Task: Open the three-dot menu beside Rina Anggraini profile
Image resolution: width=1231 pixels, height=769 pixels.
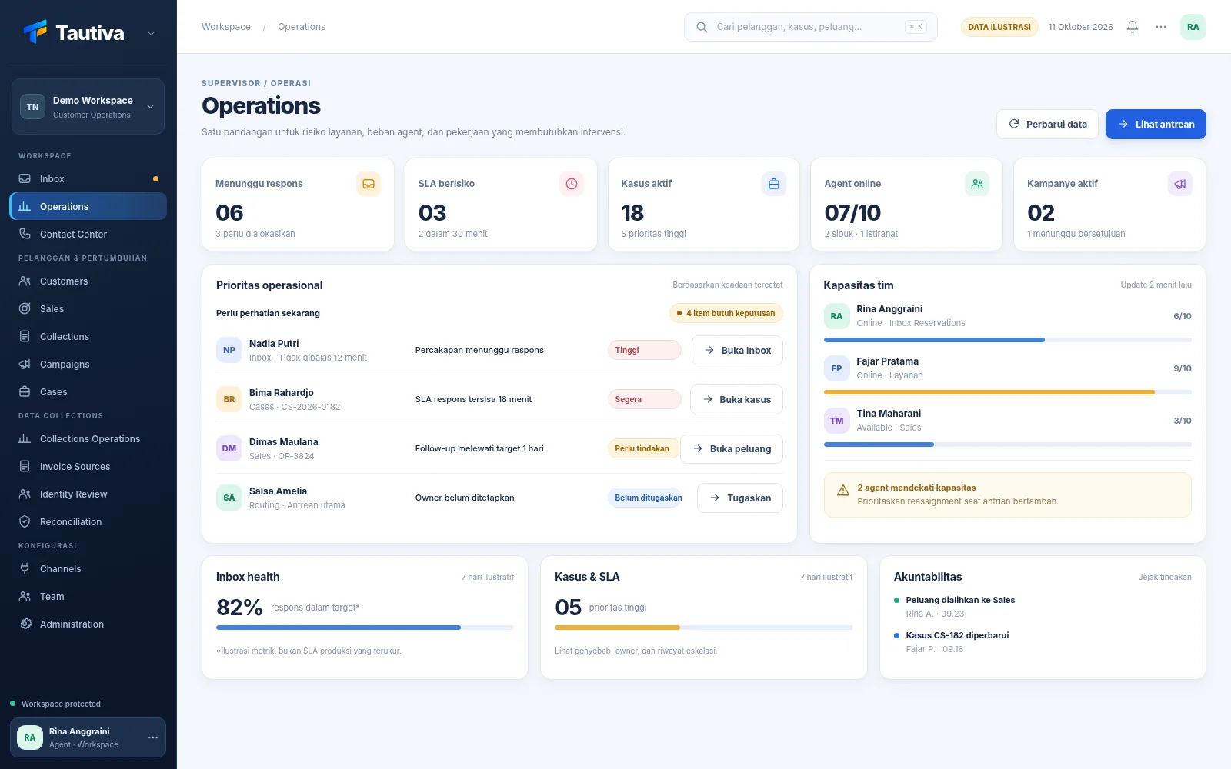Action: (x=153, y=737)
